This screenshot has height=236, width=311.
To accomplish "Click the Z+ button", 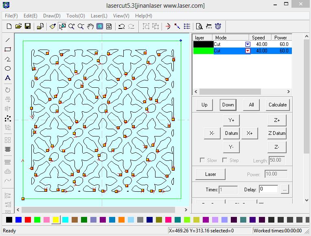I will click(x=277, y=120).
